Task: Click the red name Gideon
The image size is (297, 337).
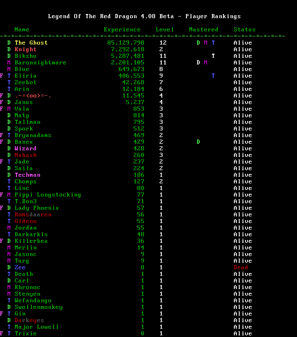Action: pyautogui.click(x=26, y=221)
